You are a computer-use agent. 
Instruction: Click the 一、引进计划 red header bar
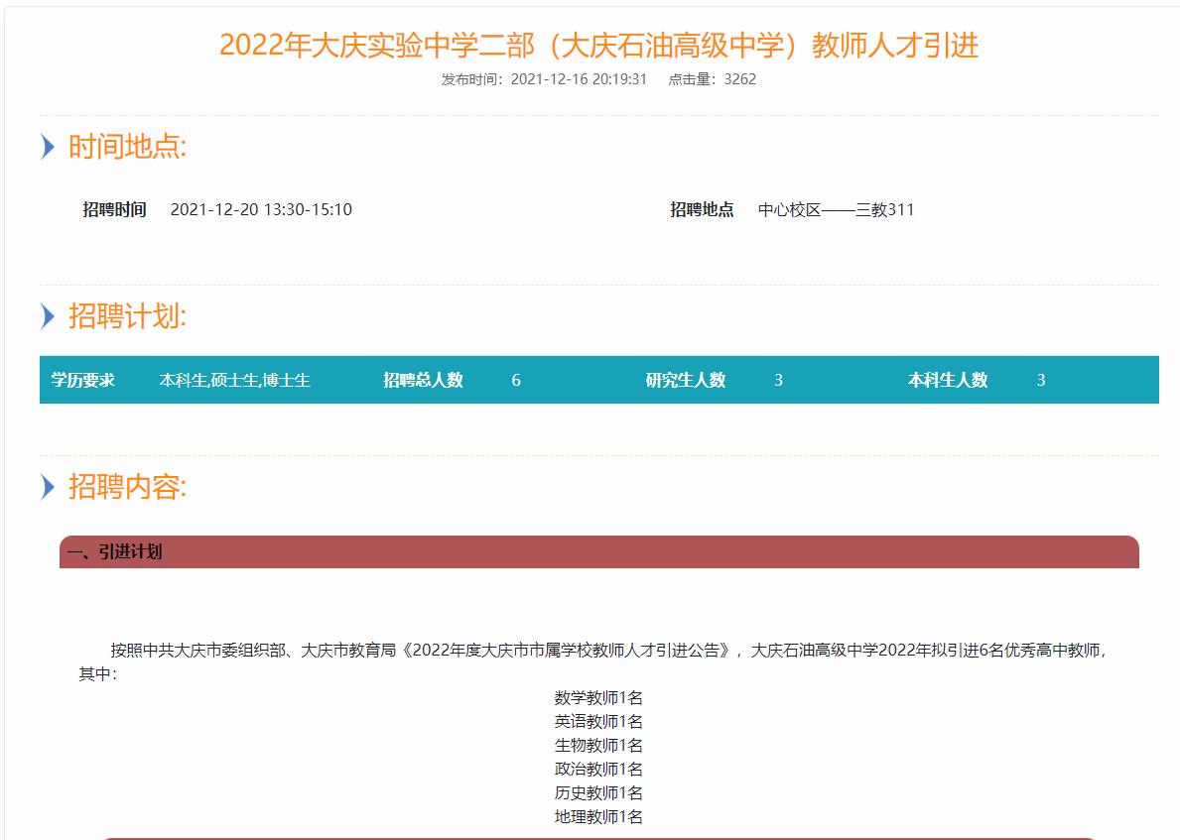click(x=598, y=552)
